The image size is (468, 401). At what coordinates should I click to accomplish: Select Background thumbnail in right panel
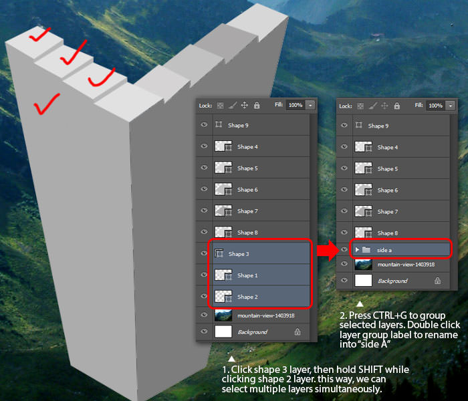(363, 281)
